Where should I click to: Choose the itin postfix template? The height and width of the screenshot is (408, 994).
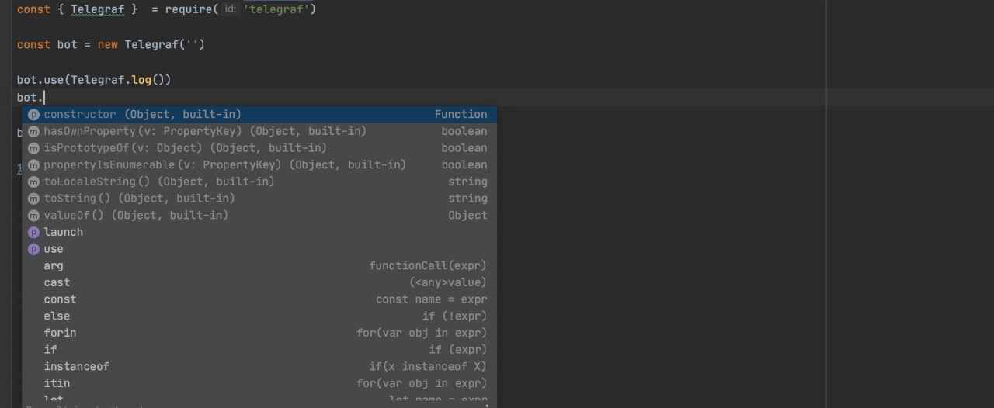259,383
